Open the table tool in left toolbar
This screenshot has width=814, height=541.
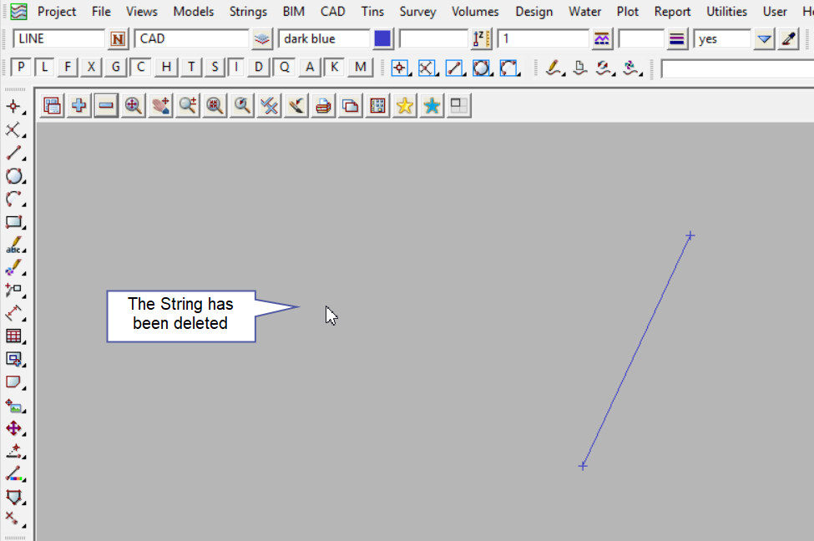tap(14, 336)
